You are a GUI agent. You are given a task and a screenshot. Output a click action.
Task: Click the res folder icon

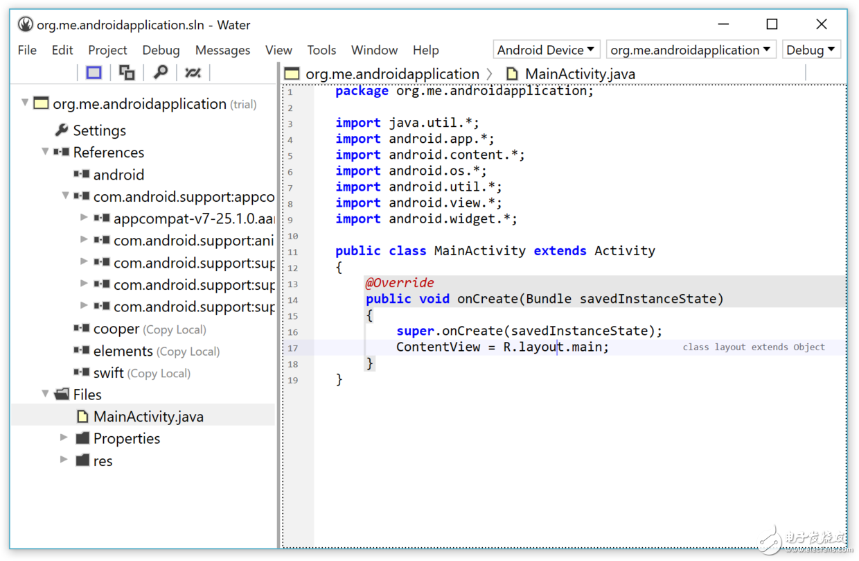82,460
